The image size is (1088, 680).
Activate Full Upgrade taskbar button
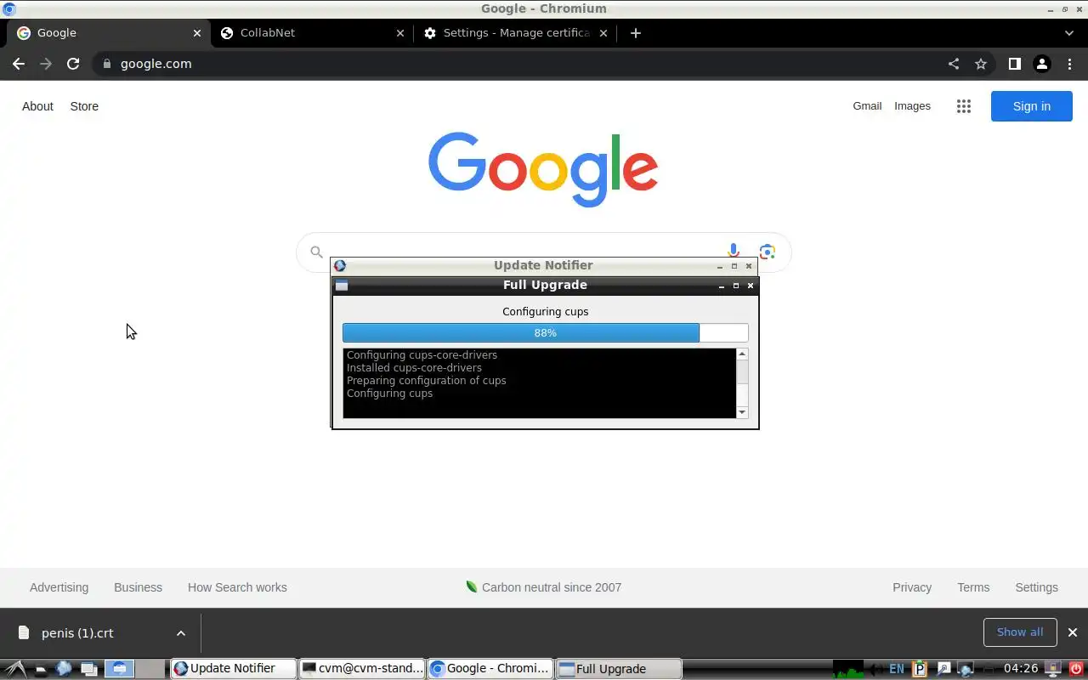[618, 669]
